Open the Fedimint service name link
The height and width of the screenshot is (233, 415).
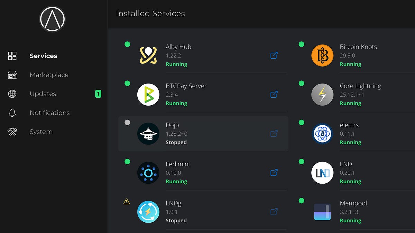coord(178,164)
